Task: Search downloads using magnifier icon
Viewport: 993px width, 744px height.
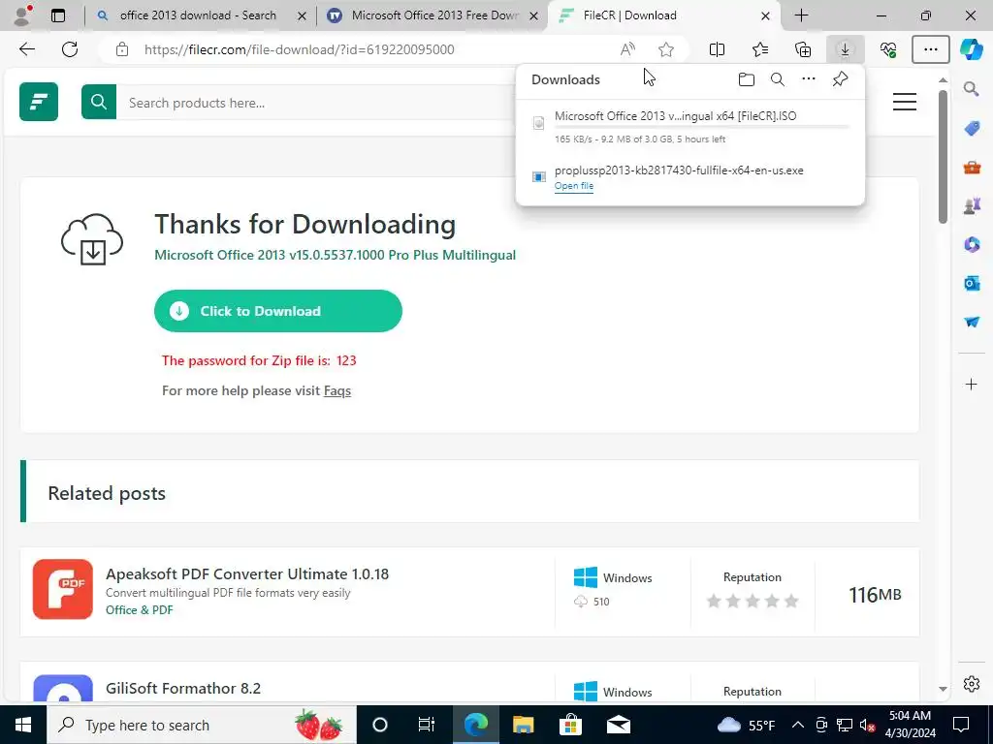Action: point(778,79)
